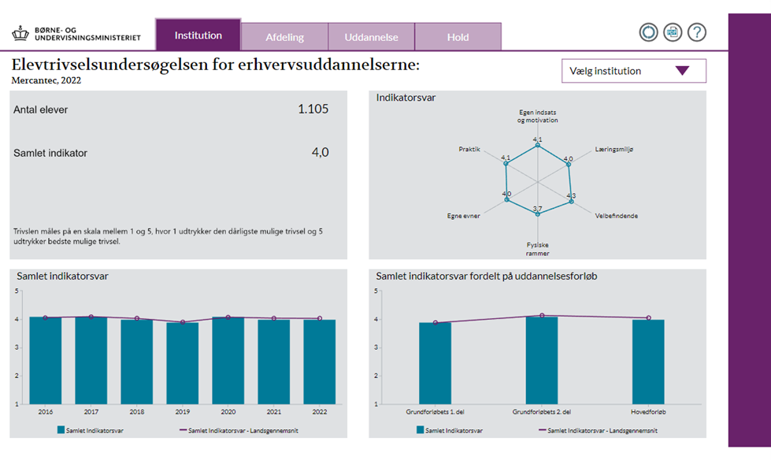Viewport: 771px width, 460px height.
Task: Click the reset/refresh circular arrow icon
Action: tap(648, 32)
